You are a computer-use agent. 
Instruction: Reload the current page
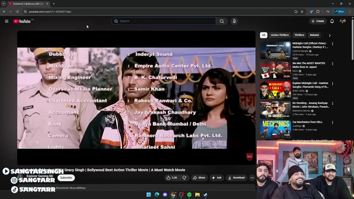pos(17,12)
